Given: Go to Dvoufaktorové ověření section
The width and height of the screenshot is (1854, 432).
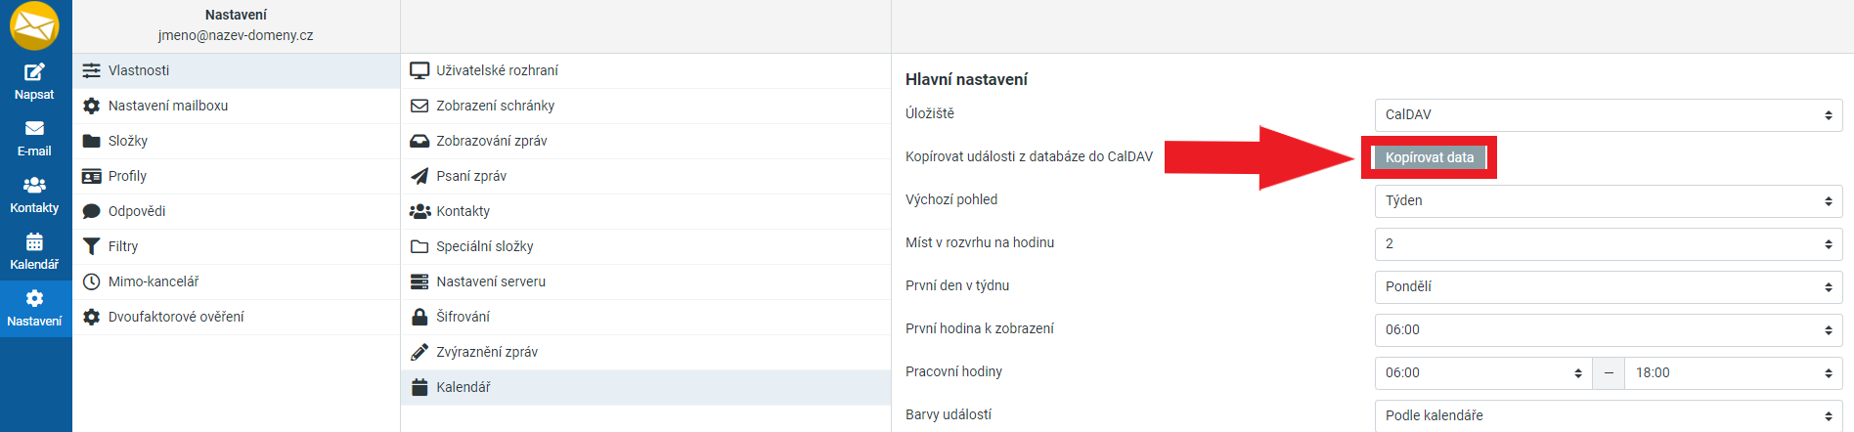Looking at the screenshot, I should click(176, 317).
